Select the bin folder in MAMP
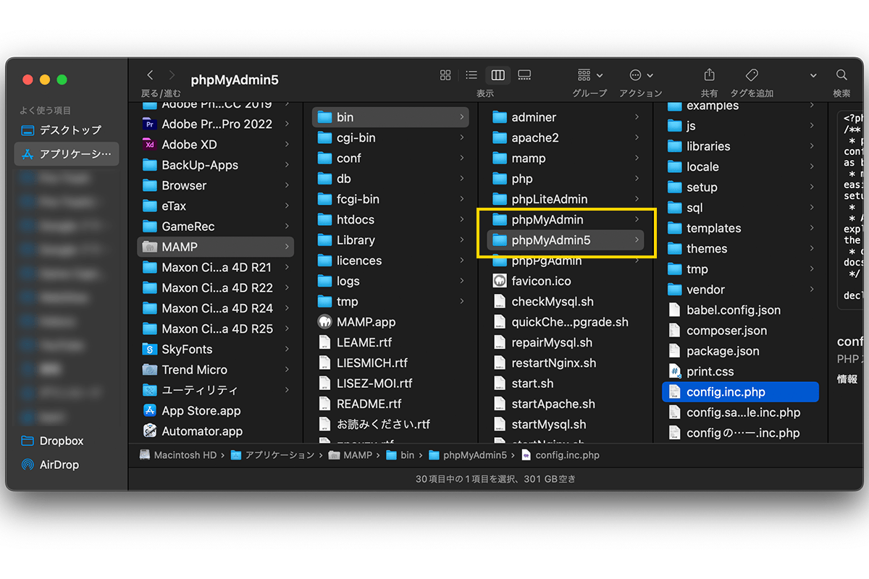The height and width of the screenshot is (579, 869). tap(390, 117)
